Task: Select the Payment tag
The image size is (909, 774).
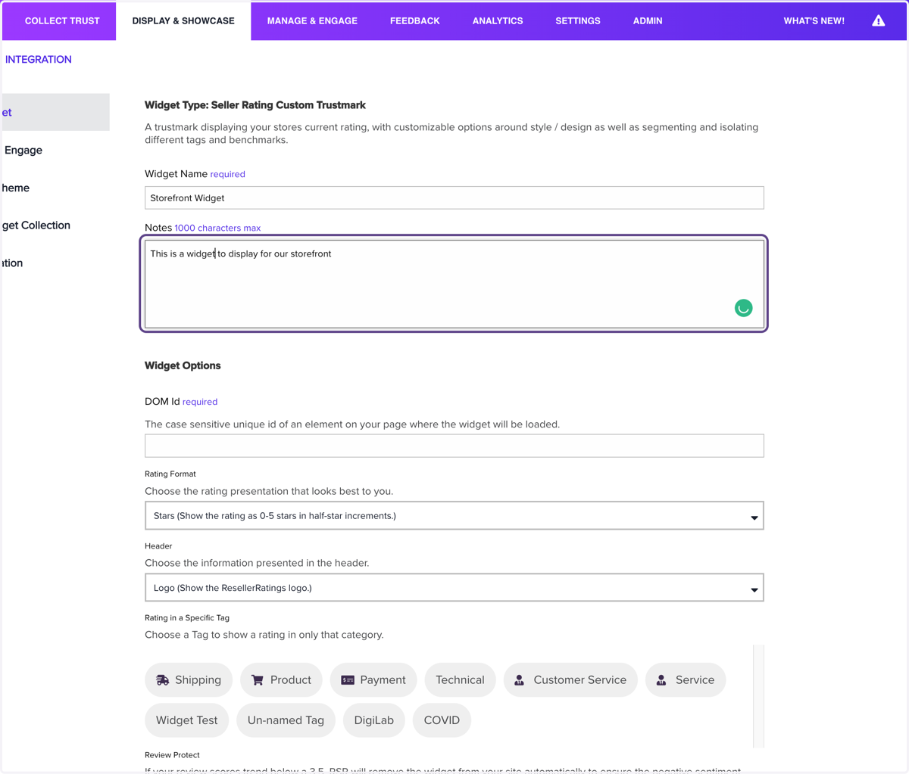Action: pyautogui.click(x=373, y=679)
